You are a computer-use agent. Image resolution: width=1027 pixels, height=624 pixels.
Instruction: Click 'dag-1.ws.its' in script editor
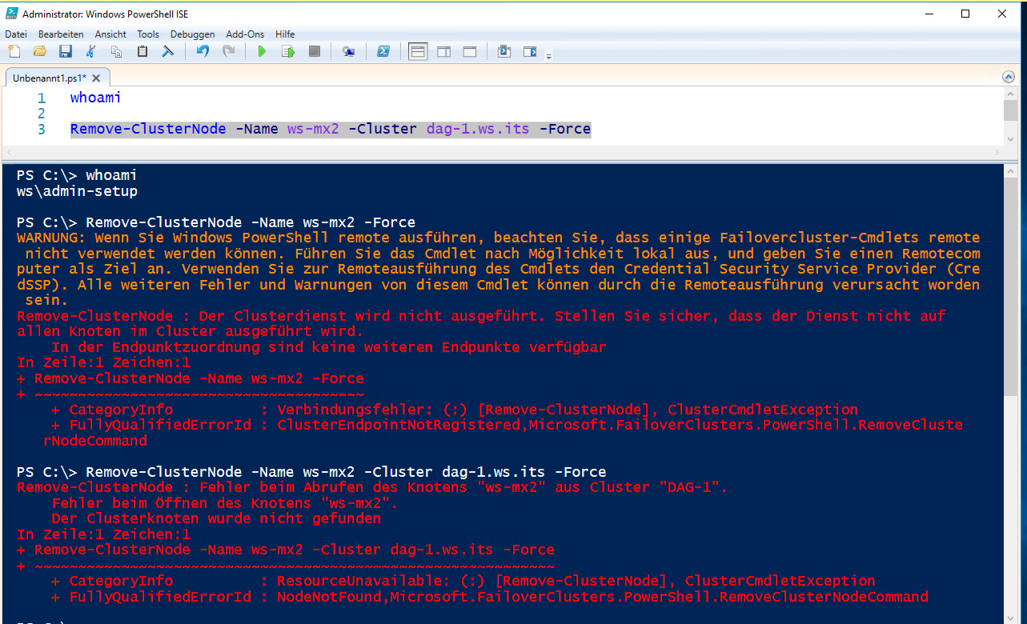(x=477, y=129)
